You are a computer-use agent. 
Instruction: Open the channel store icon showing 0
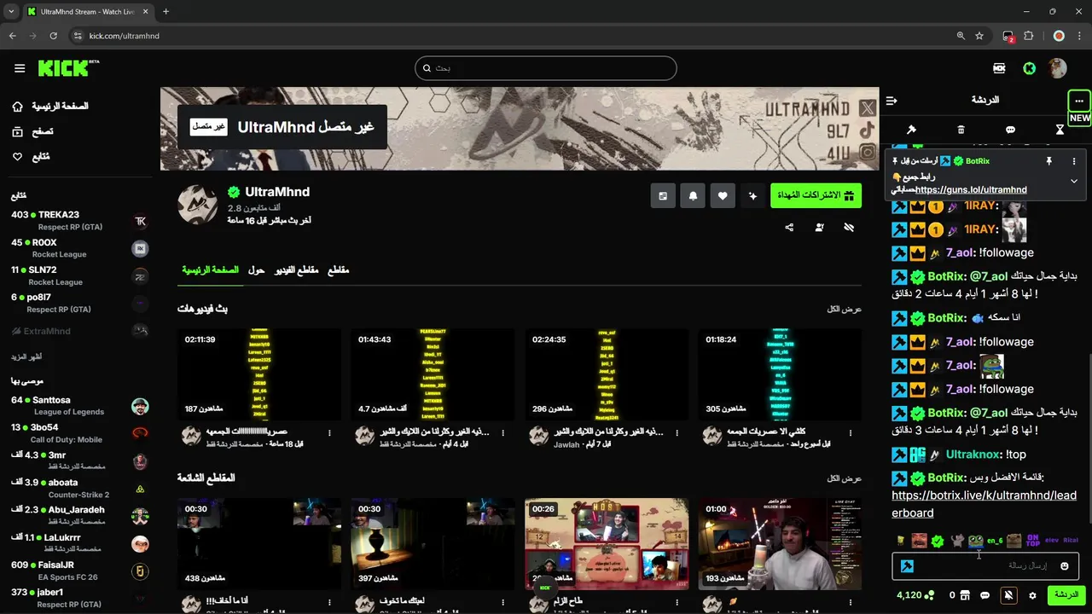coord(960,595)
